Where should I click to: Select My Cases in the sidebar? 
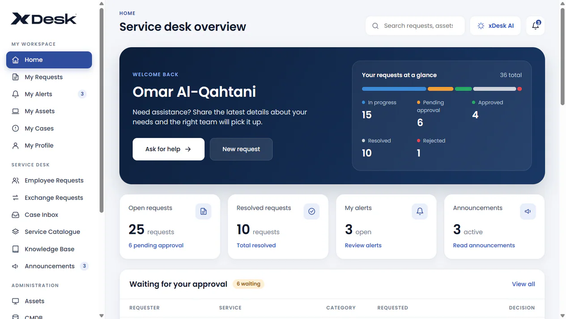pyautogui.click(x=49, y=128)
